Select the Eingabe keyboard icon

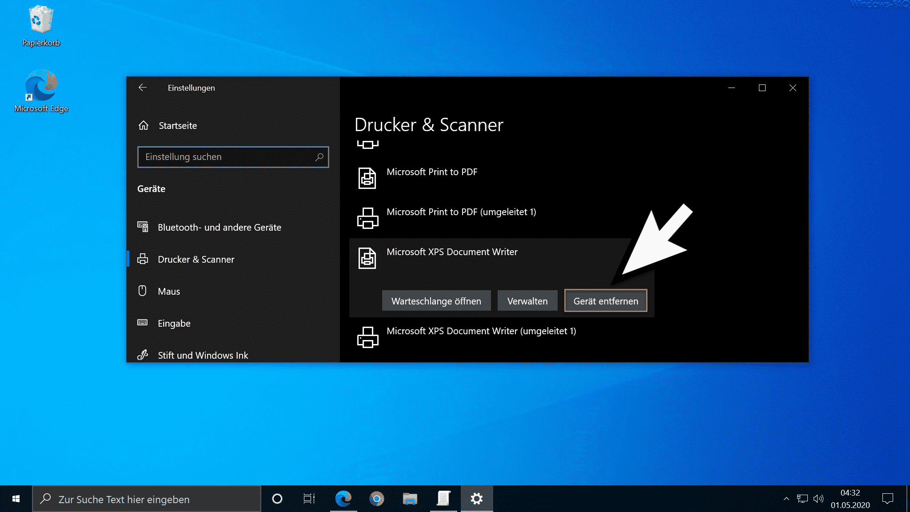(x=143, y=322)
